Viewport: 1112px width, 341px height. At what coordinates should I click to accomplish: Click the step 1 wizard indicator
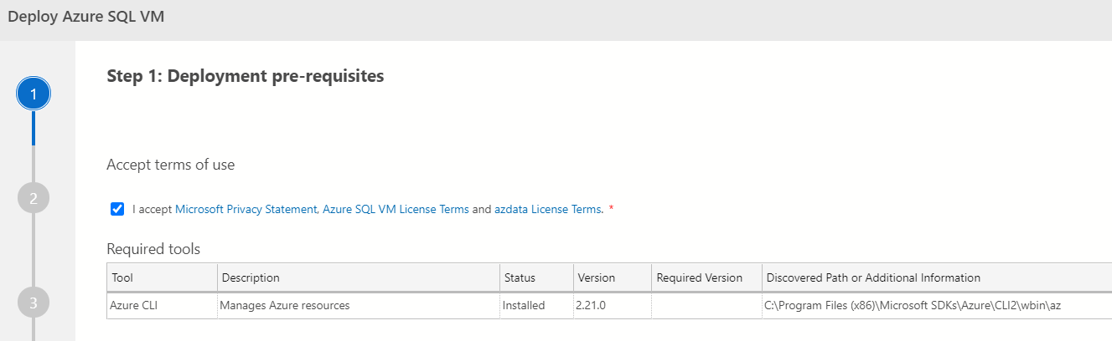(34, 94)
